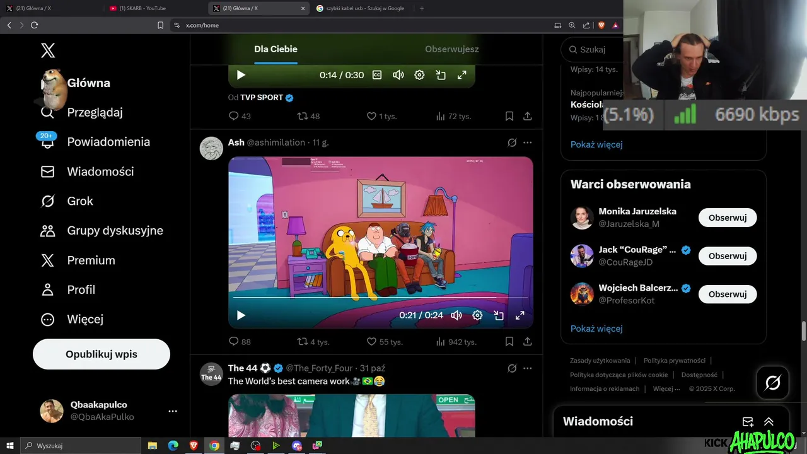Mute the TVP SPORT video
The height and width of the screenshot is (454, 807).
[x=398, y=75]
